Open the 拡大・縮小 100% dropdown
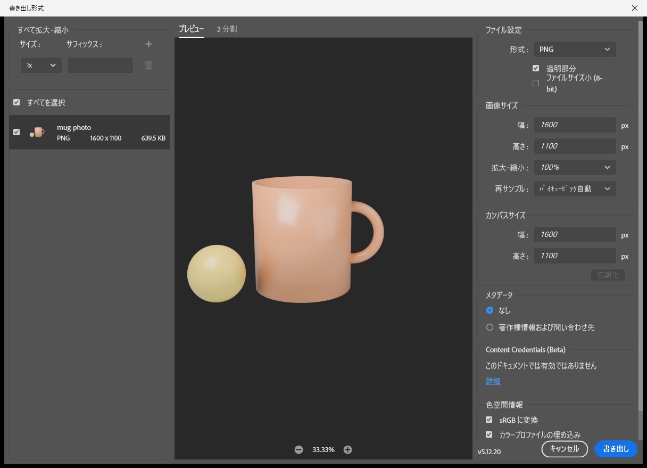Image resolution: width=647 pixels, height=468 pixels. coord(575,167)
